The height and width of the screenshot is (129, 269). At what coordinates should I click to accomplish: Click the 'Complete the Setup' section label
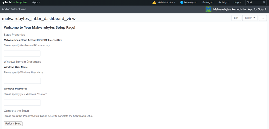[x=17, y=111]
